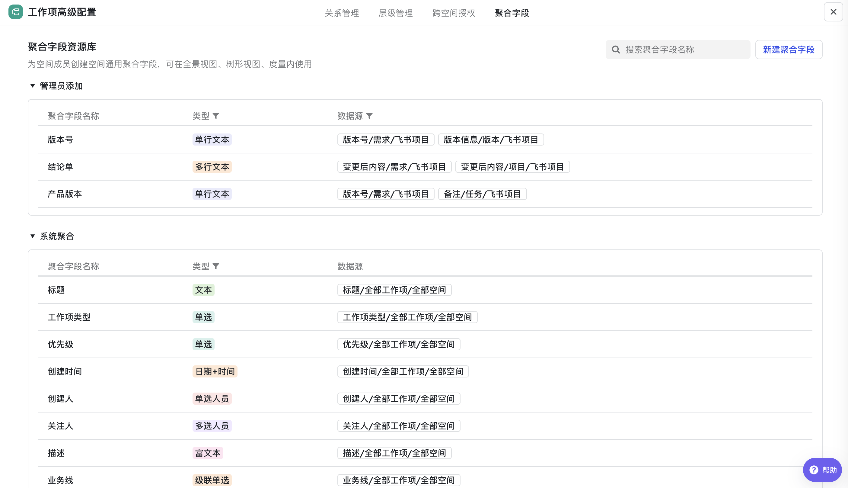Click the 单选 type tag for 工作项类型
The image size is (848, 488).
pos(204,317)
